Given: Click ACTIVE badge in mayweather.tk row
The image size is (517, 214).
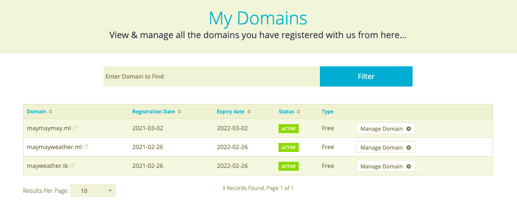Looking at the screenshot, I should (288, 166).
